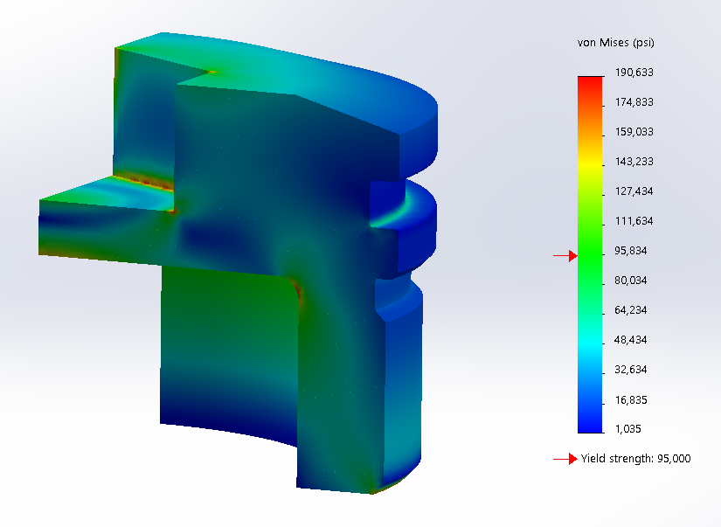Click the 48,434 label on the stress legend

(630, 340)
